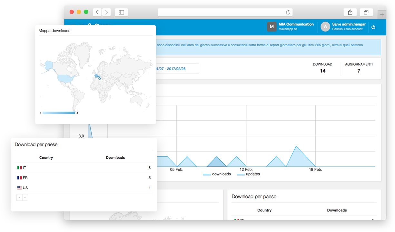Click the MIA Communication 'M' avatar
Screen dimensions: 395x232
click(272, 27)
